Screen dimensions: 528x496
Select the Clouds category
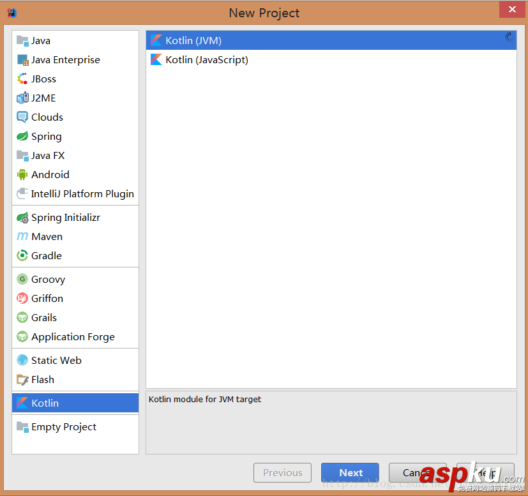click(x=75, y=117)
